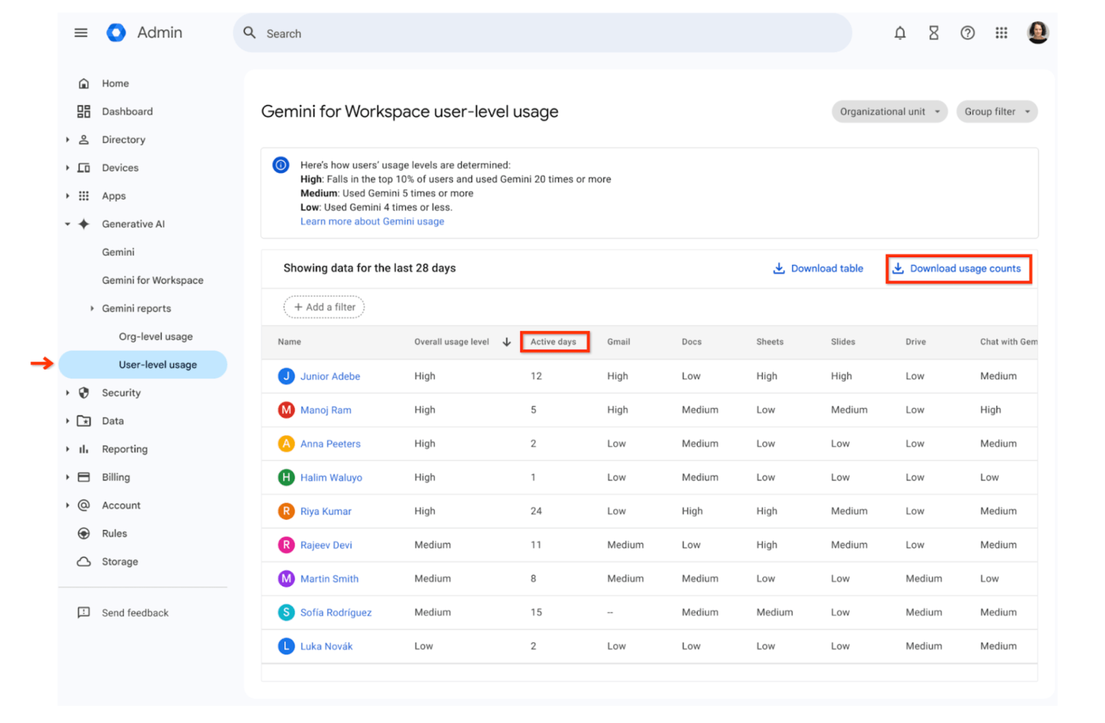Click the Directory person icon
This screenshot has height=723, width=1105.
coord(84,139)
